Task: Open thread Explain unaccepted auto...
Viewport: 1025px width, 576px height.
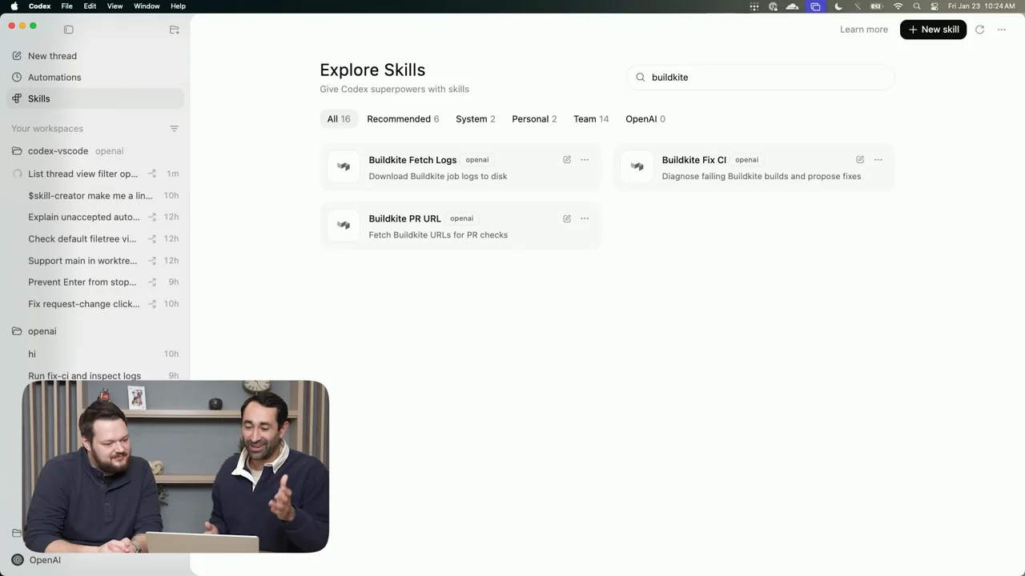Action: [94, 217]
